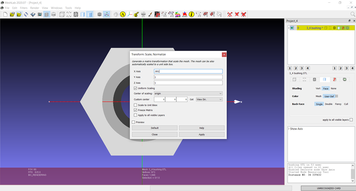
Task: Toggle the Show Axis toolbar icon
Action: pos(107,14)
